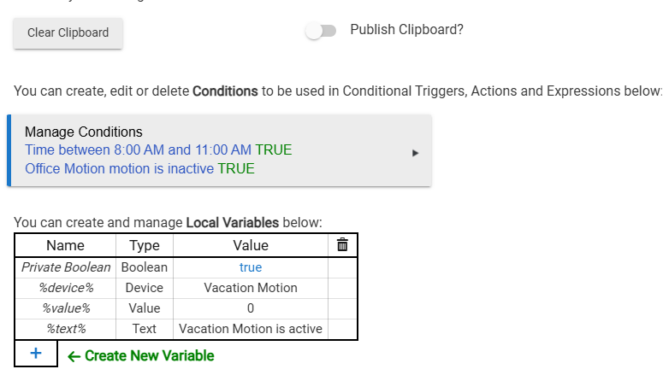Toggle the Publish Clipboard switch

click(x=321, y=32)
